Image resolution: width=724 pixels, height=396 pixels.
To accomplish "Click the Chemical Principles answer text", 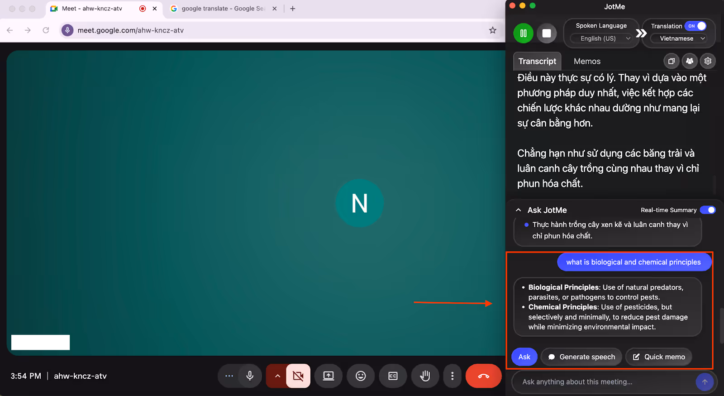I will (x=608, y=317).
